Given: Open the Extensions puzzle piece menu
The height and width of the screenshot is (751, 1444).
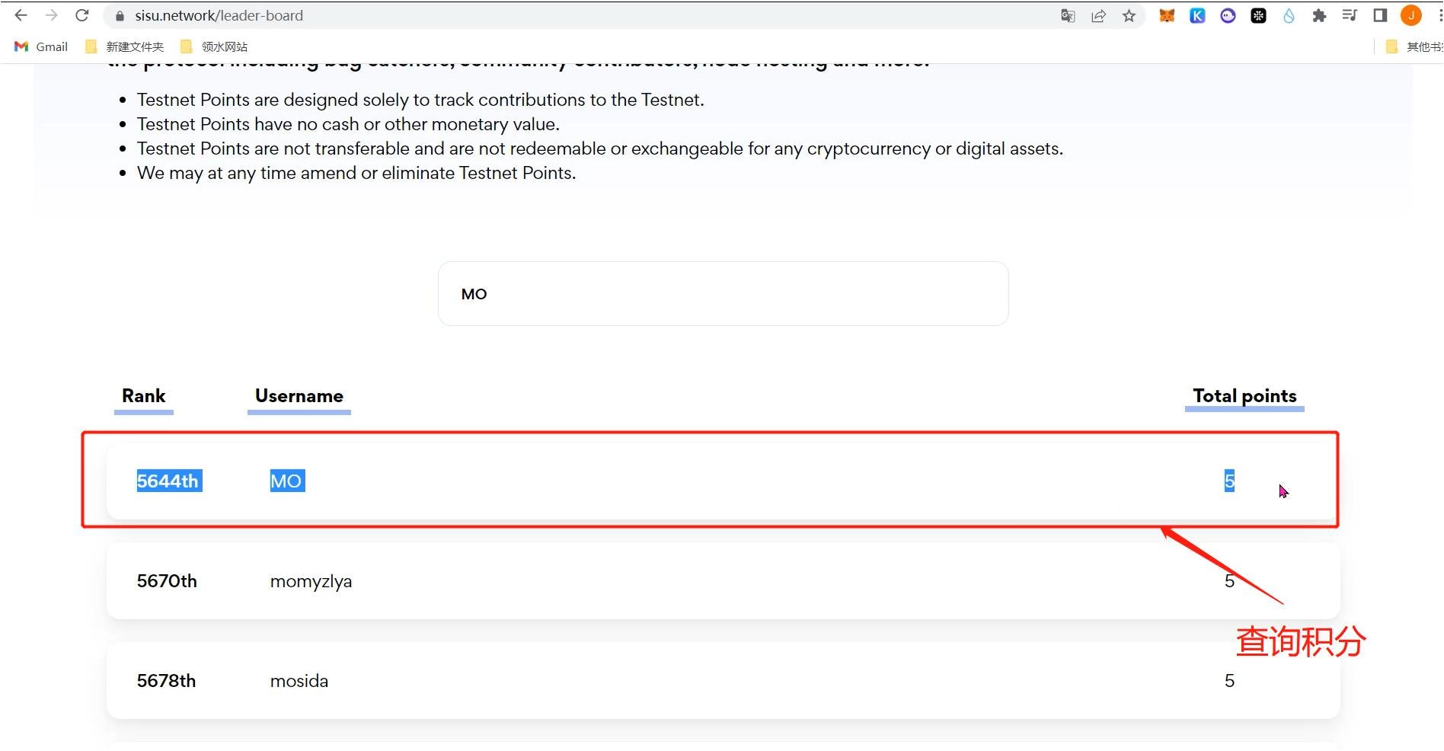Looking at the screenshot, I should point(1319,15).
